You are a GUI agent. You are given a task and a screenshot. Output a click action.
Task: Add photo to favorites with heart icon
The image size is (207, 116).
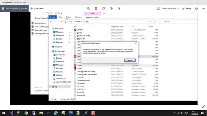(103, 8)
